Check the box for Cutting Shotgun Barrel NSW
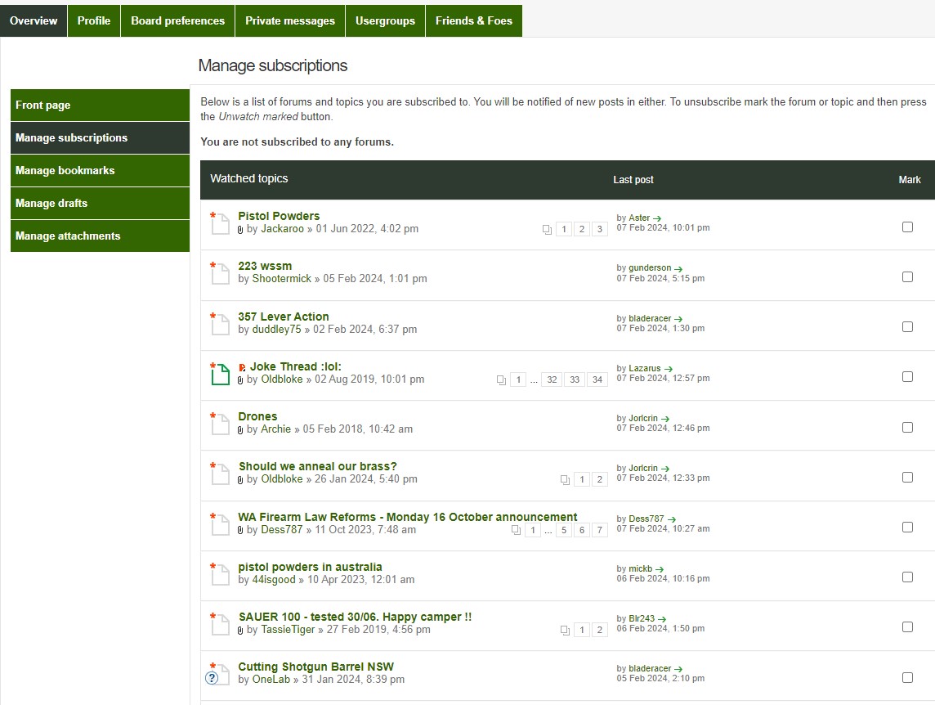 pos(907,677)
